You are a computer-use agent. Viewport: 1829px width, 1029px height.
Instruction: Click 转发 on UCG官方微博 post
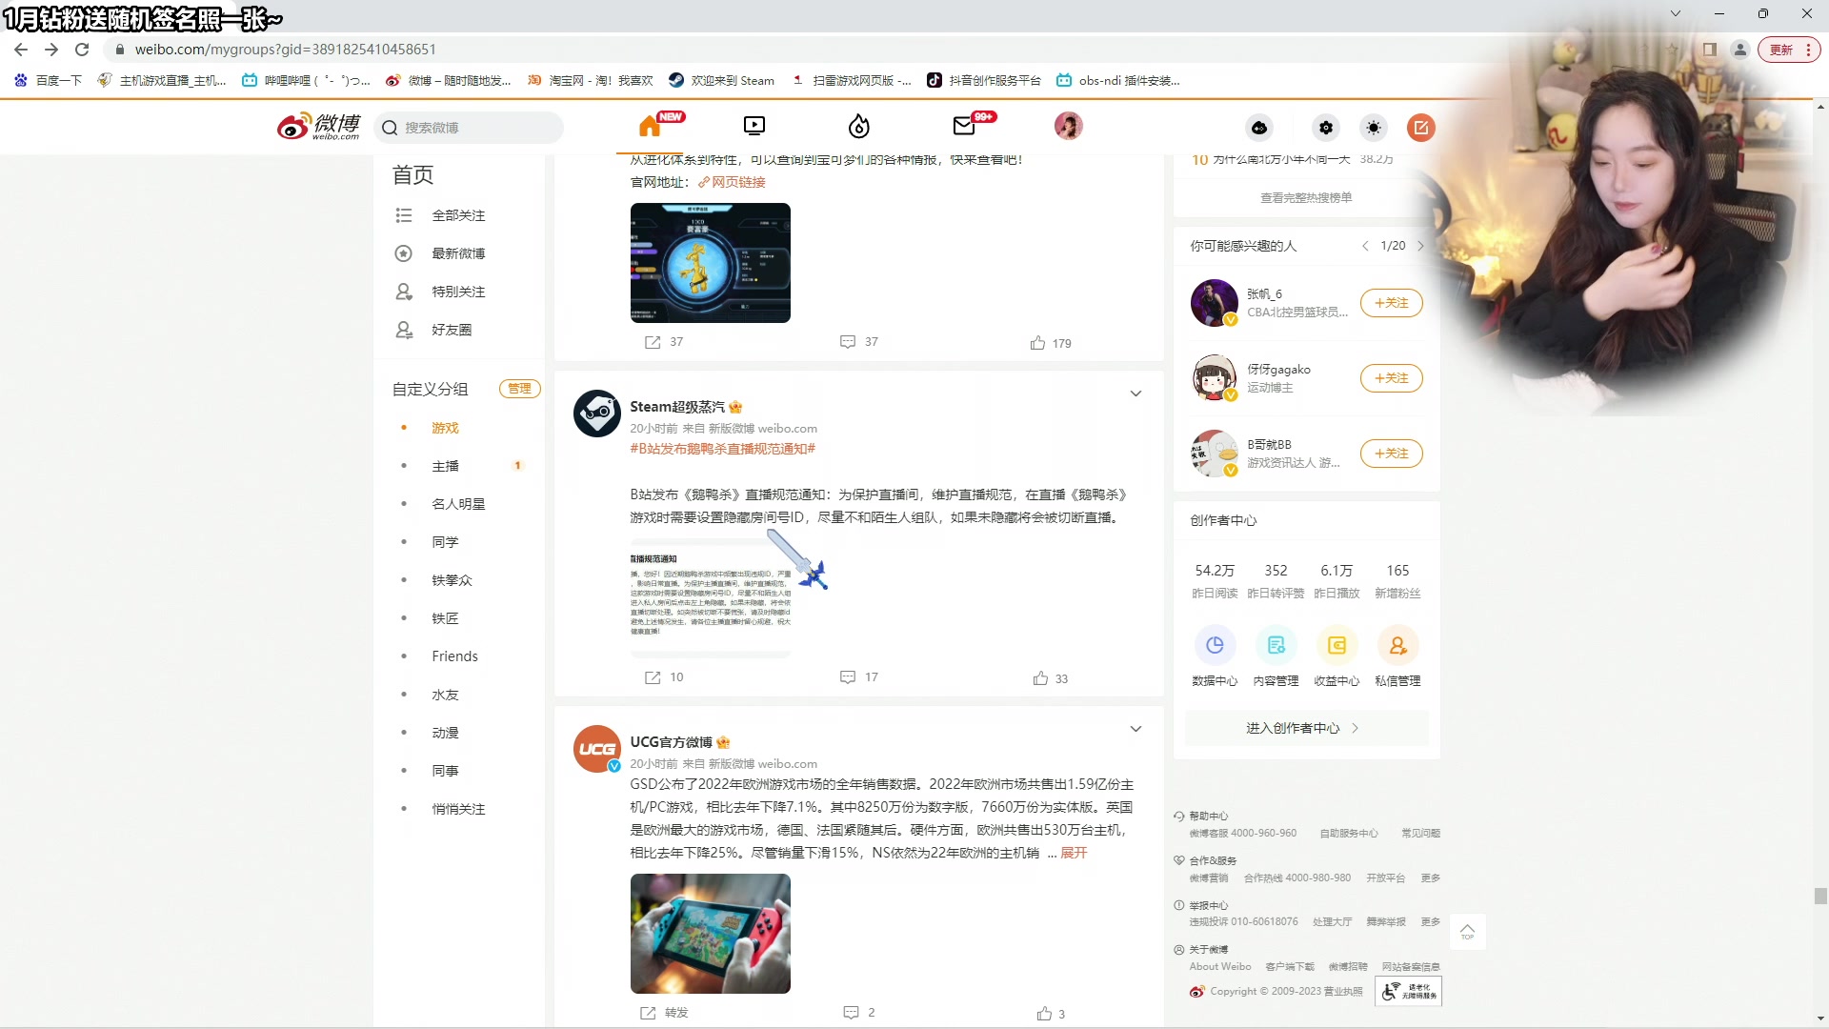[x=664, y=1013]
